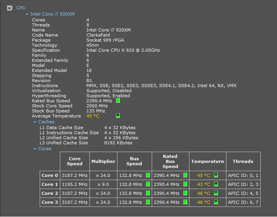Select Package value Socket 989 rPGA
The height and width of the screenshot is (217, 277).
105,40
